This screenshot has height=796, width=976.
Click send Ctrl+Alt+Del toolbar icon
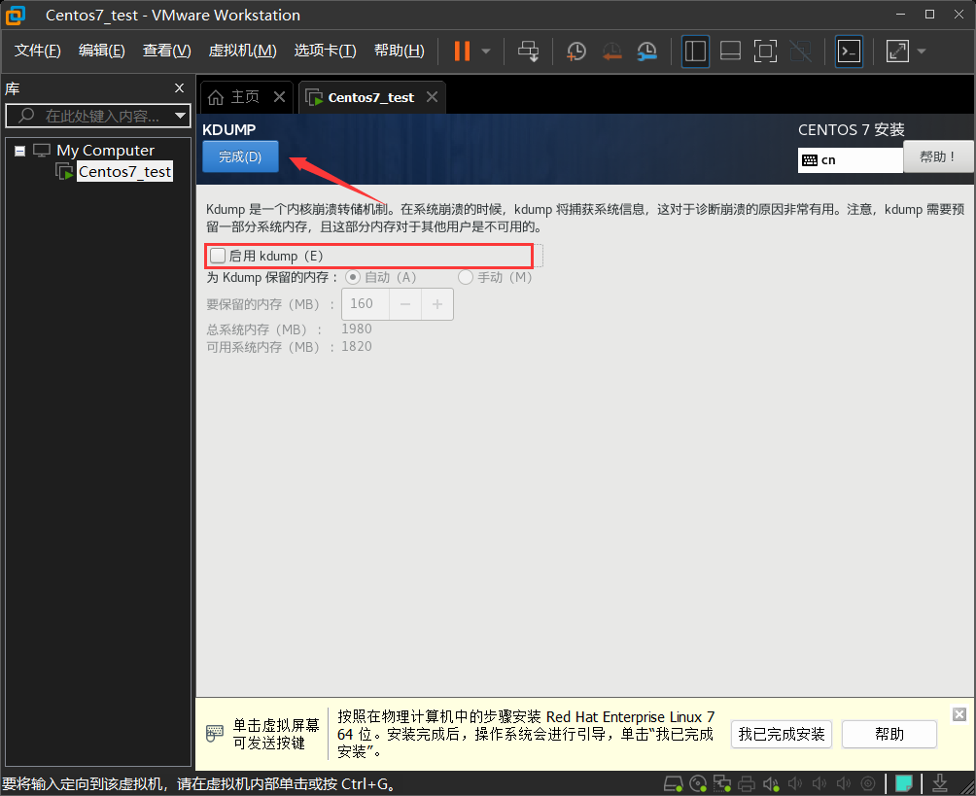click(528, 51)
